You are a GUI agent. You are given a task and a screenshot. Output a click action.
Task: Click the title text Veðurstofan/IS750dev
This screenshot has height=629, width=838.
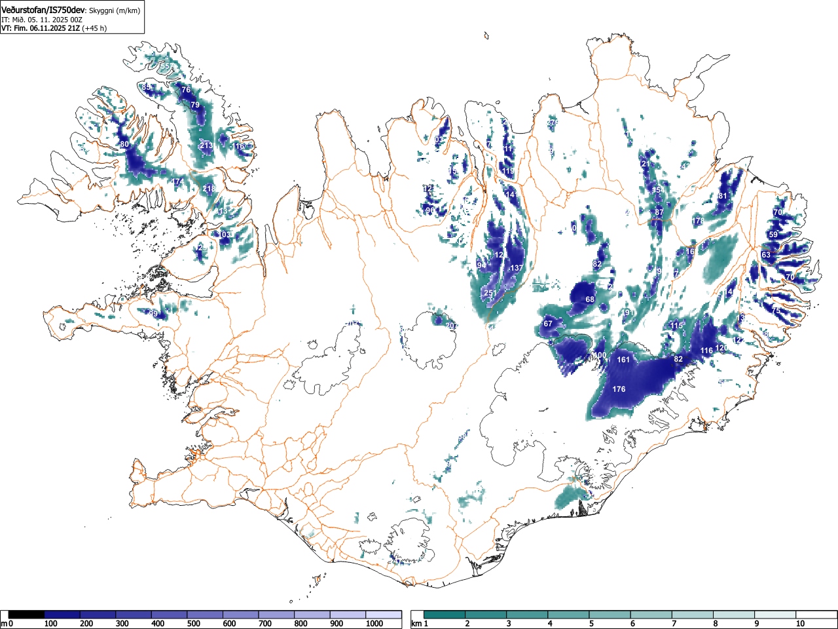[x=44, y=10]
